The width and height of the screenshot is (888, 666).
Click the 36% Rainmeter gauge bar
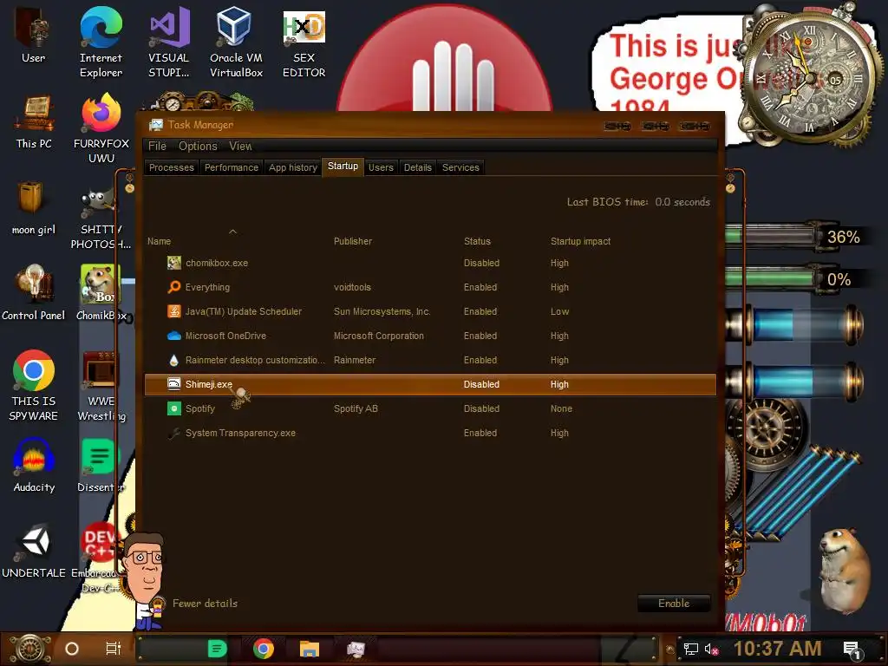click(773, 236)
